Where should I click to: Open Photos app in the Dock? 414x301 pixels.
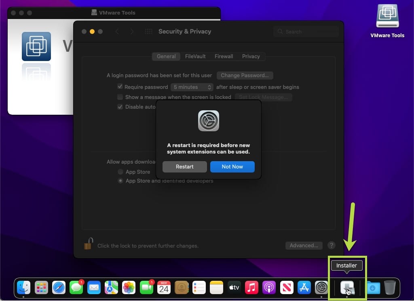pos(129,287)
